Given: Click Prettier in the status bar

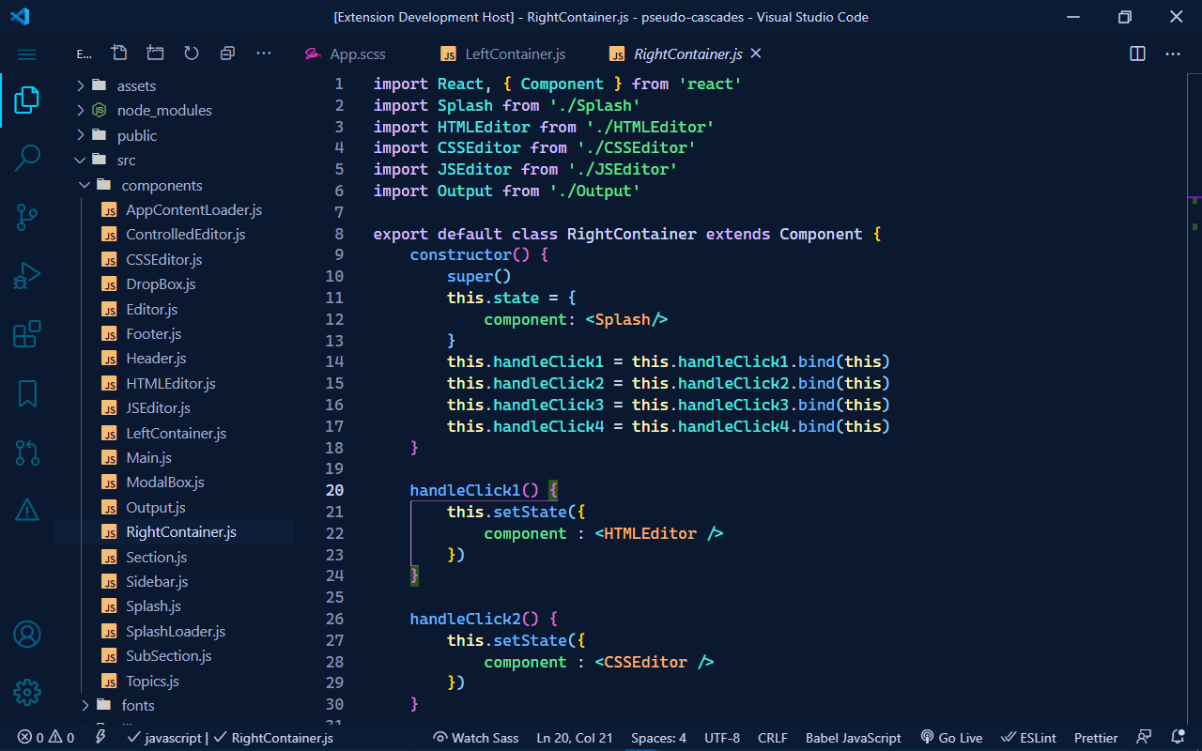Looking at the screenshot, I should [x=1096, y=738].
